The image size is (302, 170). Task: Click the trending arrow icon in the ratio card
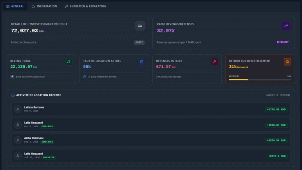(x=286, y=26)
